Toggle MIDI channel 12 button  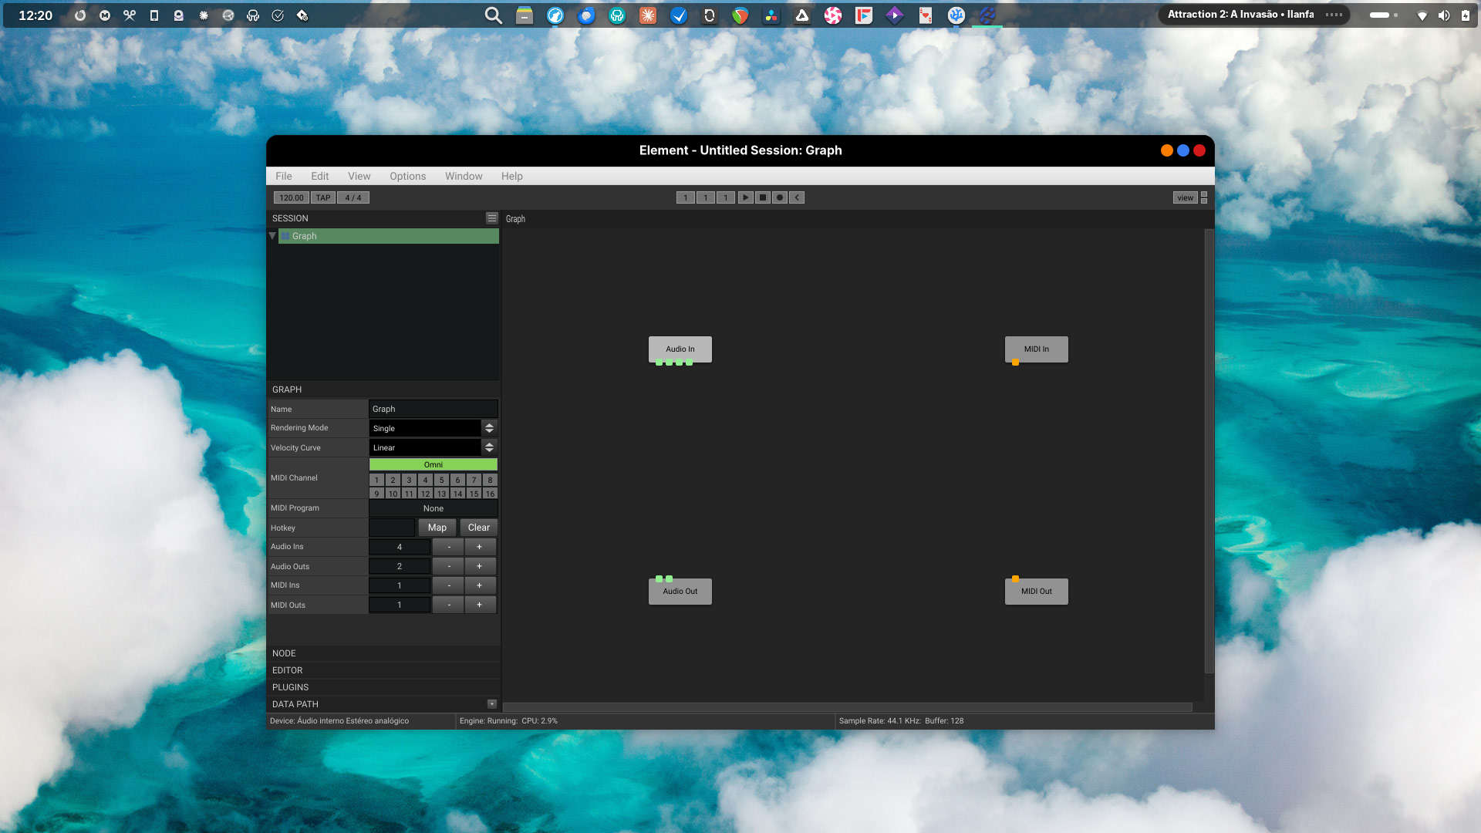(x=425, y=494)
